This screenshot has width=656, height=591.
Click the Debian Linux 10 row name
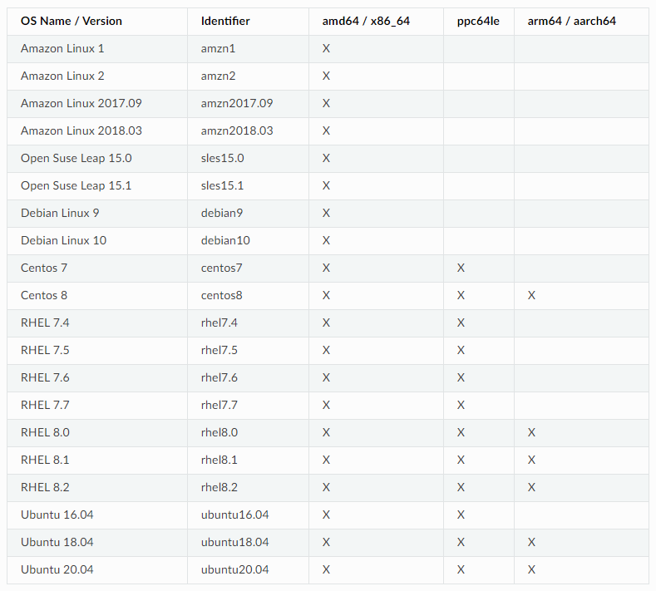click(63, 240)
